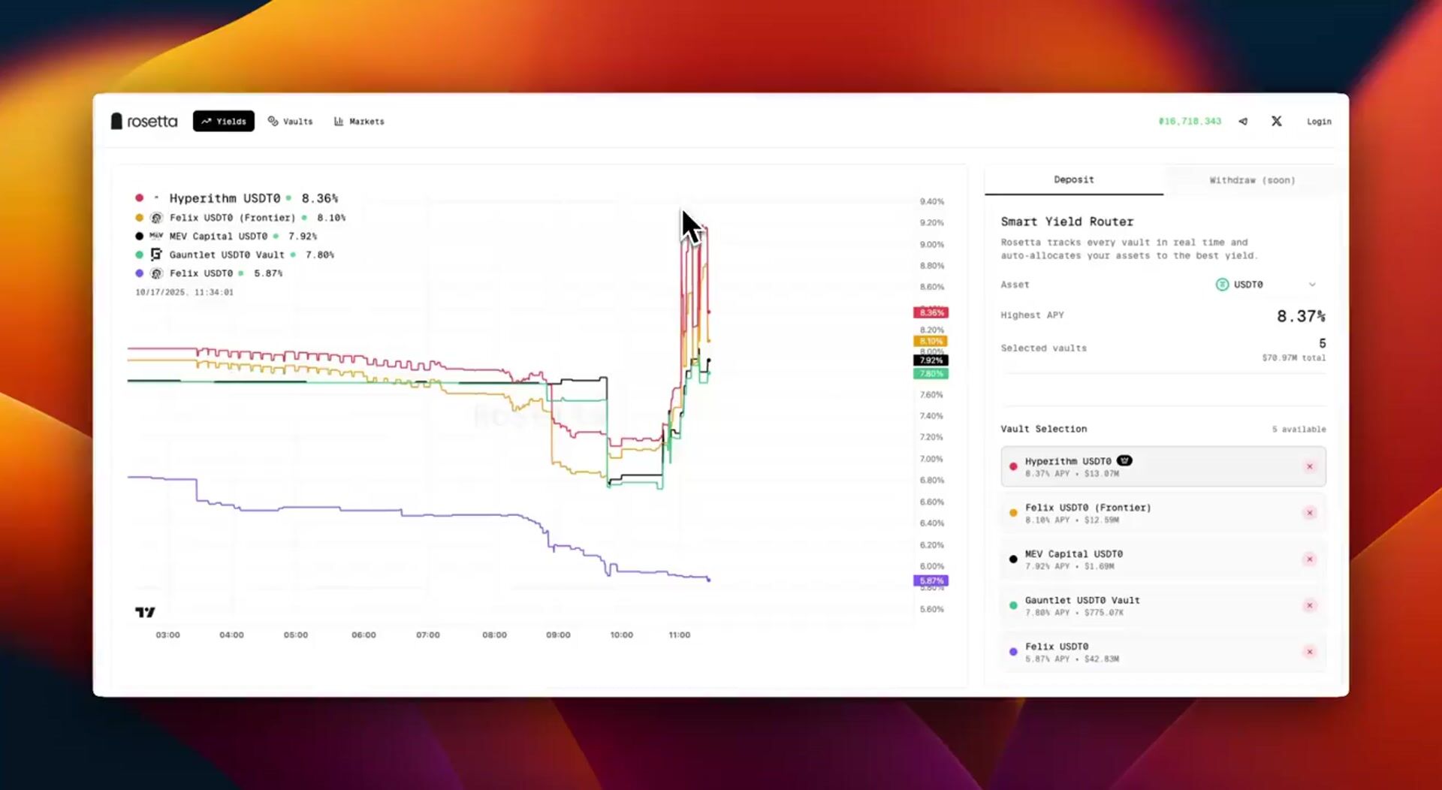Click the Rosetta logo
The height and width of the screenshot is (790, 1442).
click(x=144, y=121)
